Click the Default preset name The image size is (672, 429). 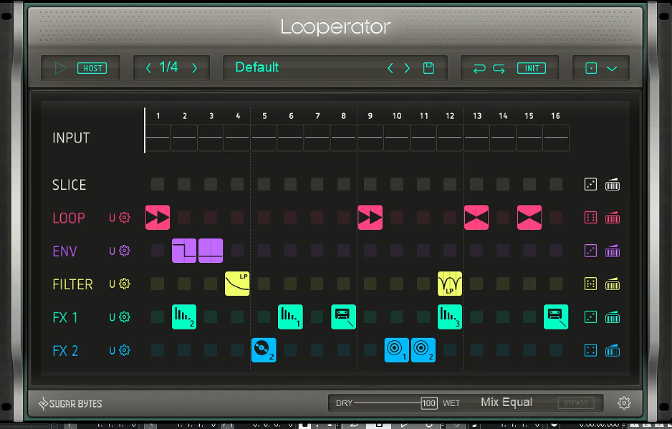click(257, 67)
